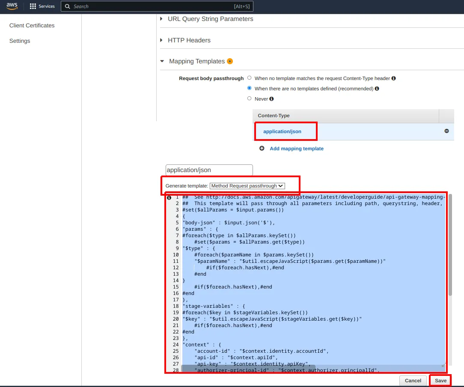Expand URL Query String Parameters section
The height and width of the screenshot is (387, 464).
(x=211, y=19)
